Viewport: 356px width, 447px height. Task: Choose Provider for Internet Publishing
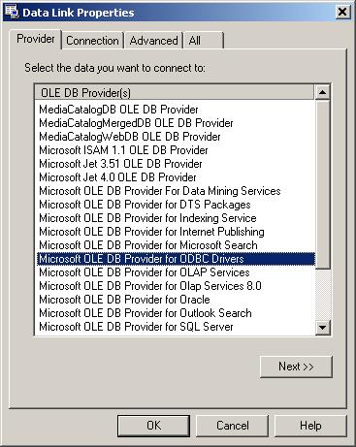click(176, 232)
